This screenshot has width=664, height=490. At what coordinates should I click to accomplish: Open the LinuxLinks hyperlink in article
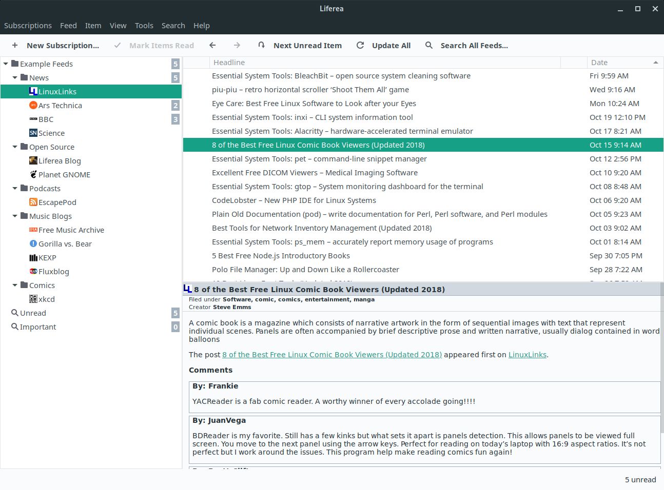click(528, 355)
